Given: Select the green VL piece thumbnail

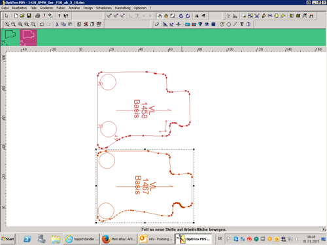Looking at the screenshot, I should point(10,38).
